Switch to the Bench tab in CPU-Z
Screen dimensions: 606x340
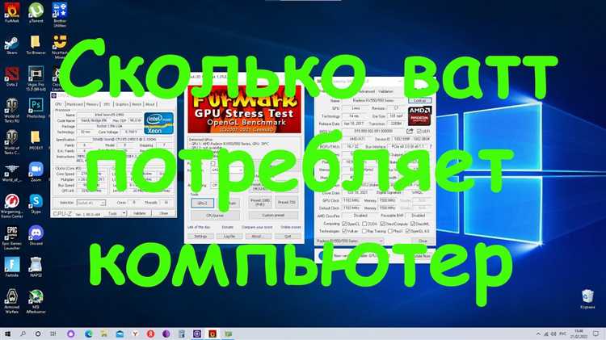pyautogui.click(x=137, y=104)
